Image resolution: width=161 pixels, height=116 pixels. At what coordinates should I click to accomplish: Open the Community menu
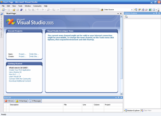coord(37,6)
